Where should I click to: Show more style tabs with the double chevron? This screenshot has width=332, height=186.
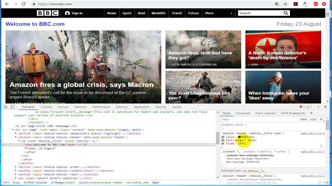pyautogui.click(x=311, y=113)
